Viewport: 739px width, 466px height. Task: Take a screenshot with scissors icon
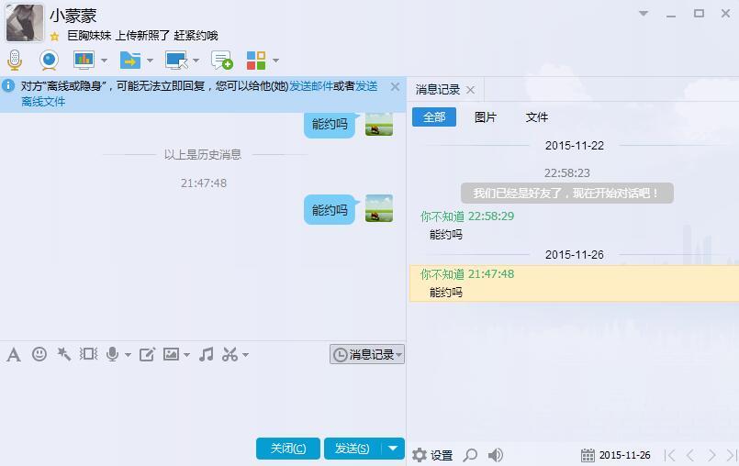[x=230, y=354]
